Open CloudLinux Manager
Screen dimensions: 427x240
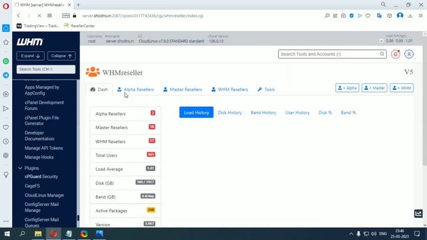coord(45,195)
